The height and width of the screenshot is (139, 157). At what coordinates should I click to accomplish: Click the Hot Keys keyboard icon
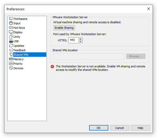[x=11, y=27]
